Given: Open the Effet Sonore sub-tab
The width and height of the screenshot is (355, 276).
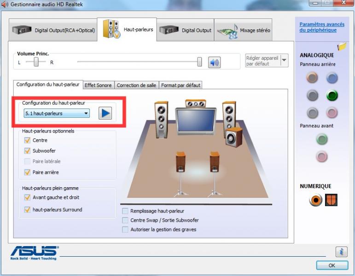Looking at the screenshot, I should click(98, 85).
